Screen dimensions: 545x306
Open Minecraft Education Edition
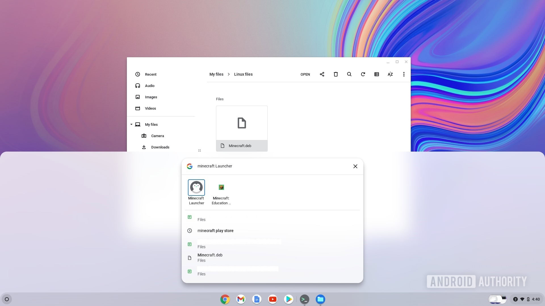click(x=221, y=188)
